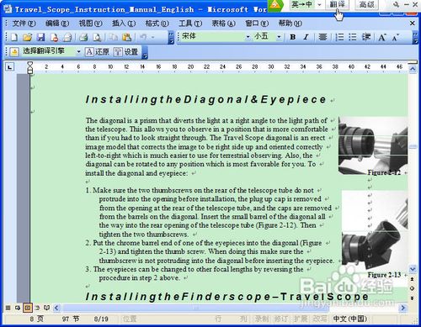Switch to Reading Layout view icon
The width and height of the screenshot is (421, 327).
click(x=47, y=308)
